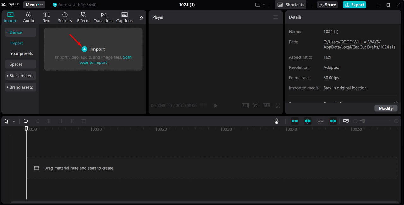Click the Share button
The image size is (404, 205).
[327, 5]
